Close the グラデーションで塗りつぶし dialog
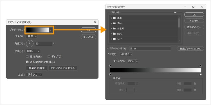This screenshot has height=105, width=211. [95, 22]
